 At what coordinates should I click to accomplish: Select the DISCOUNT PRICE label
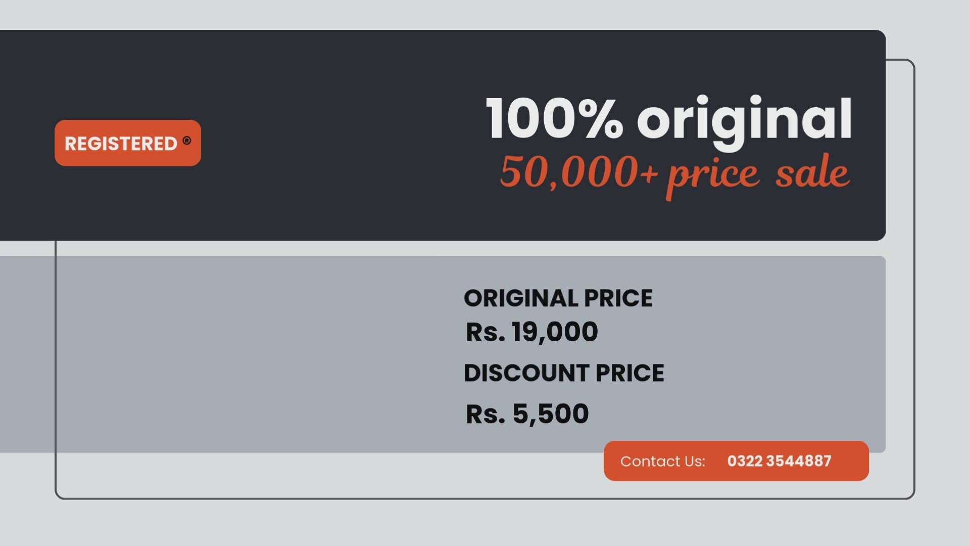pos(564,373)
